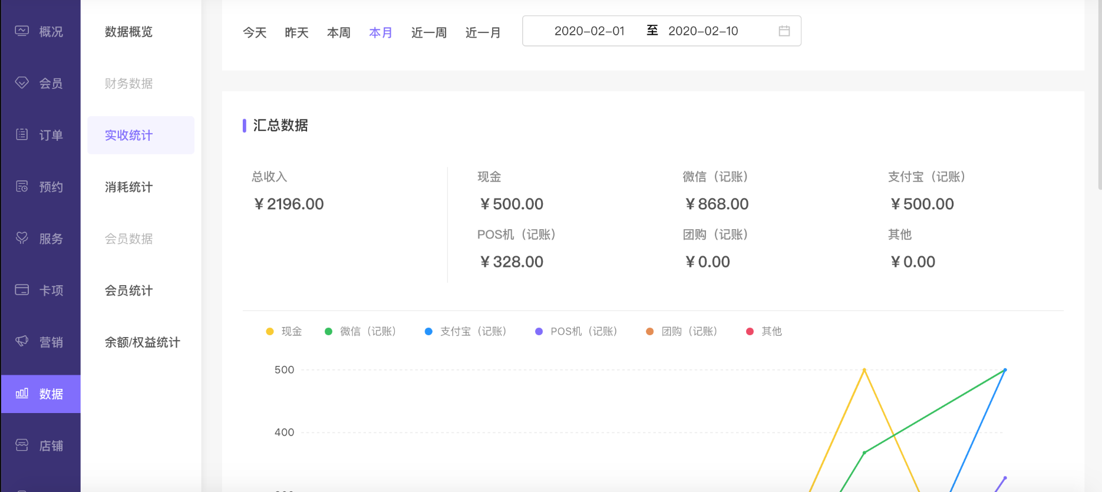Open 余额/权益统计 submenu item

(x=142, y=342)
